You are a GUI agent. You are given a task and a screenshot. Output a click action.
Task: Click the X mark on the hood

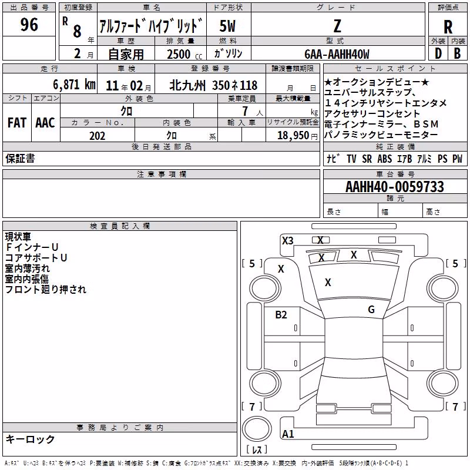pos(328,283)
